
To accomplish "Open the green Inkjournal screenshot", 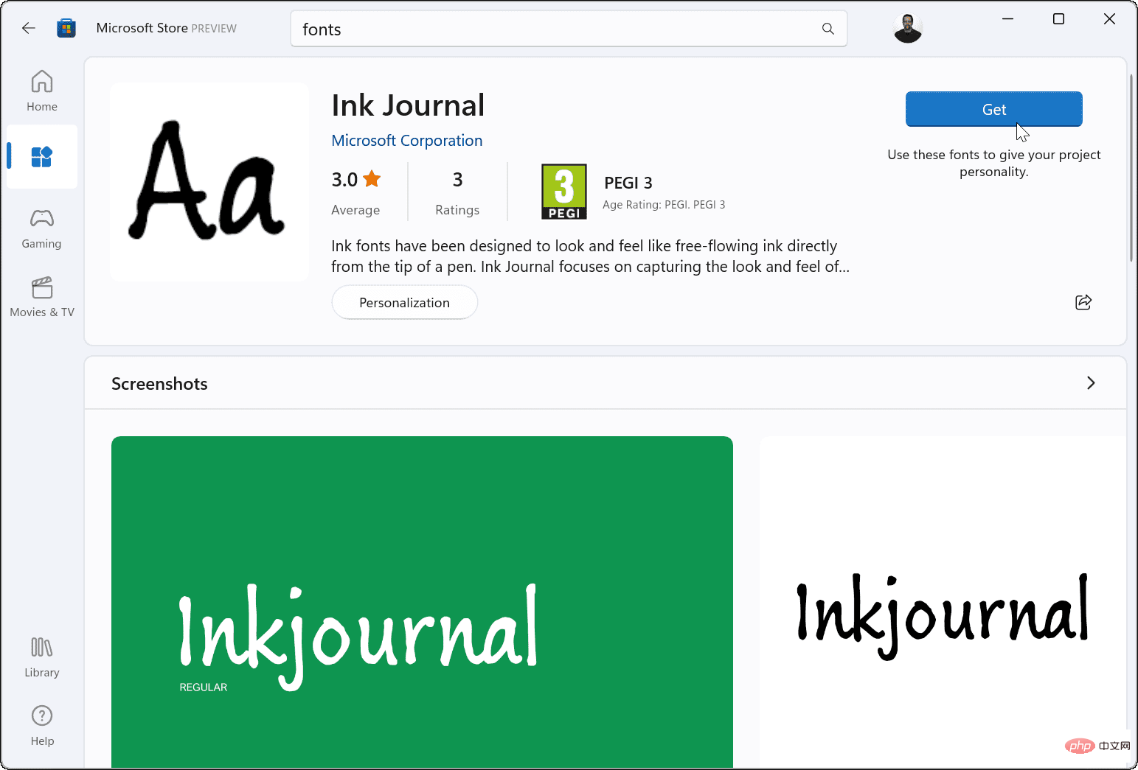I will 422,601.
